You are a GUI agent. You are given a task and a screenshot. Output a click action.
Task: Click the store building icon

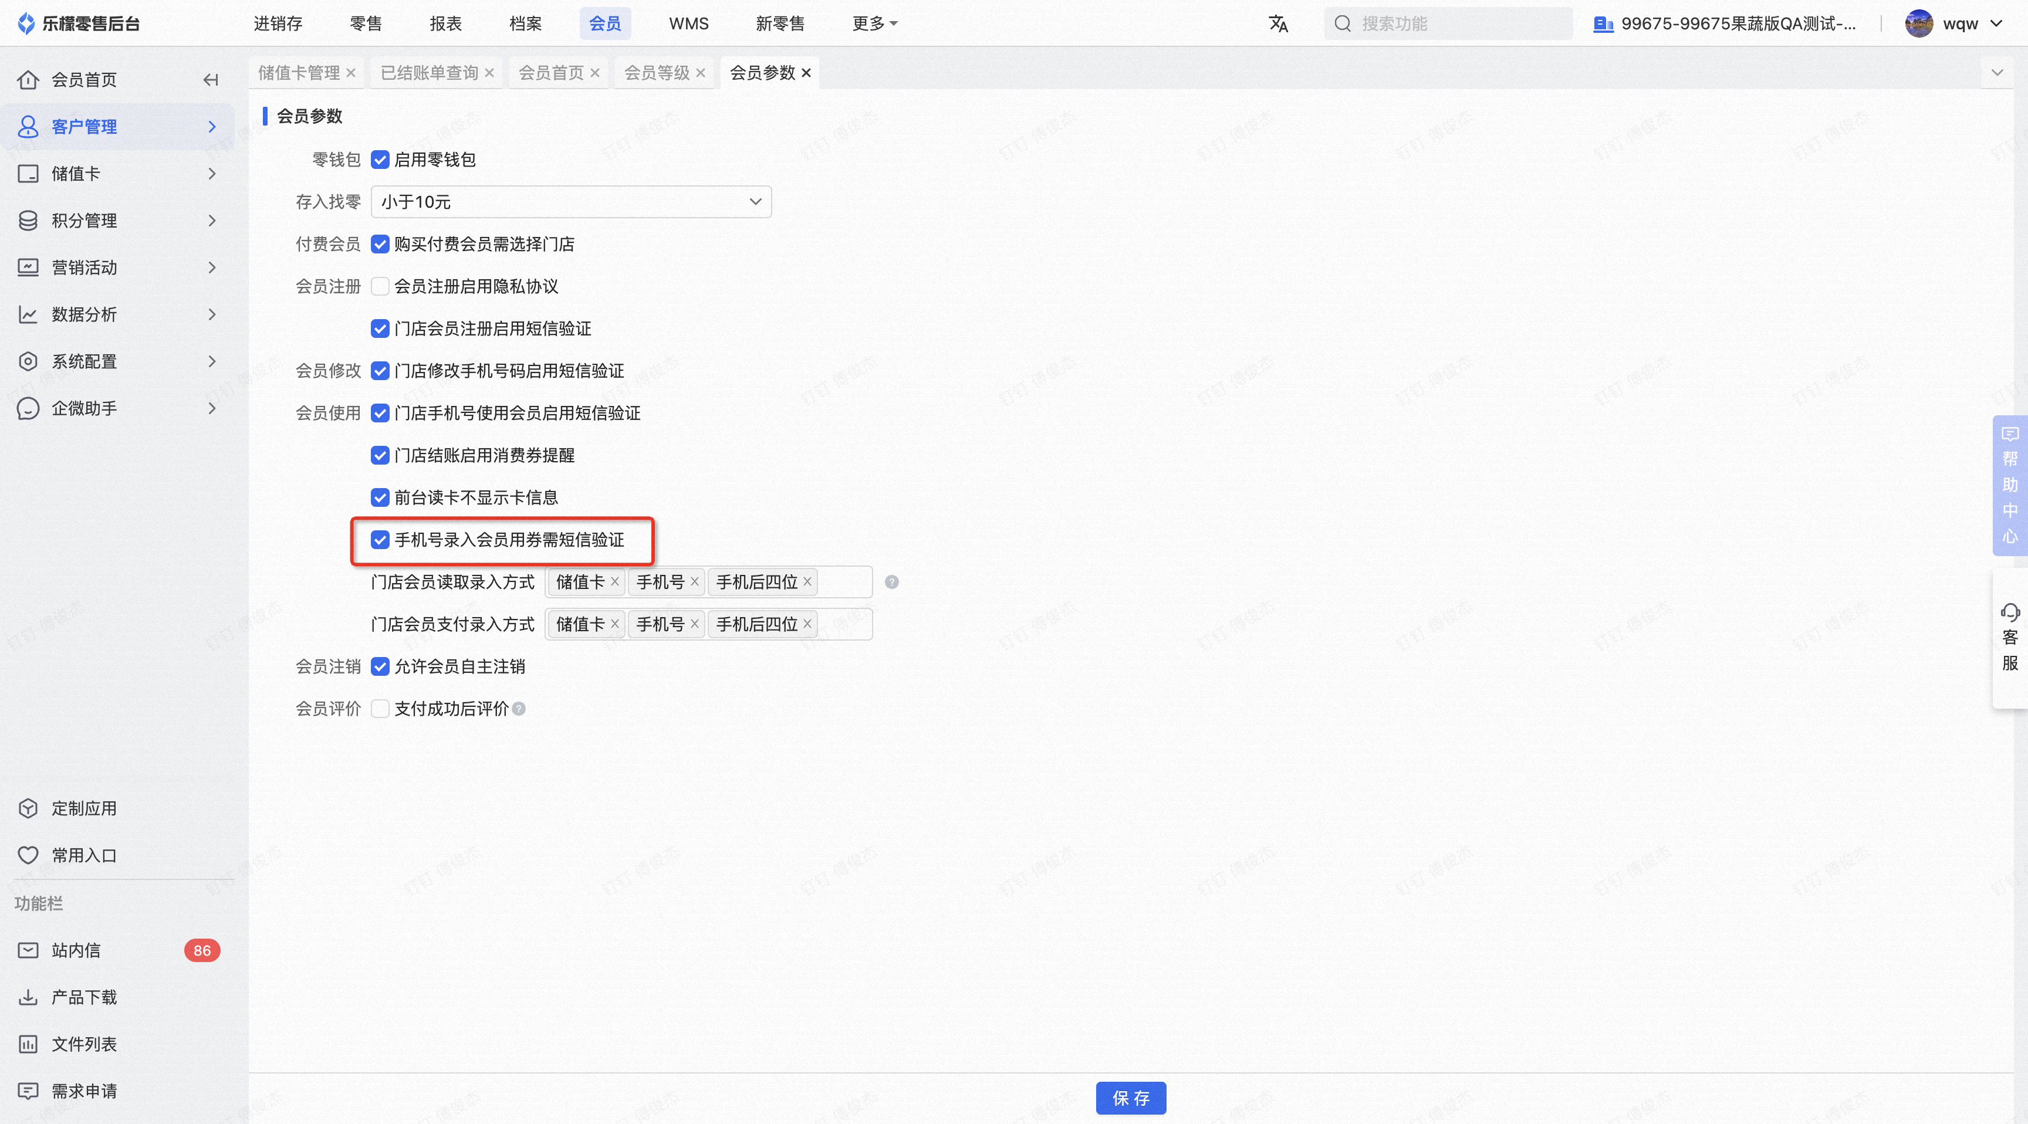[x=1603, y=23]
